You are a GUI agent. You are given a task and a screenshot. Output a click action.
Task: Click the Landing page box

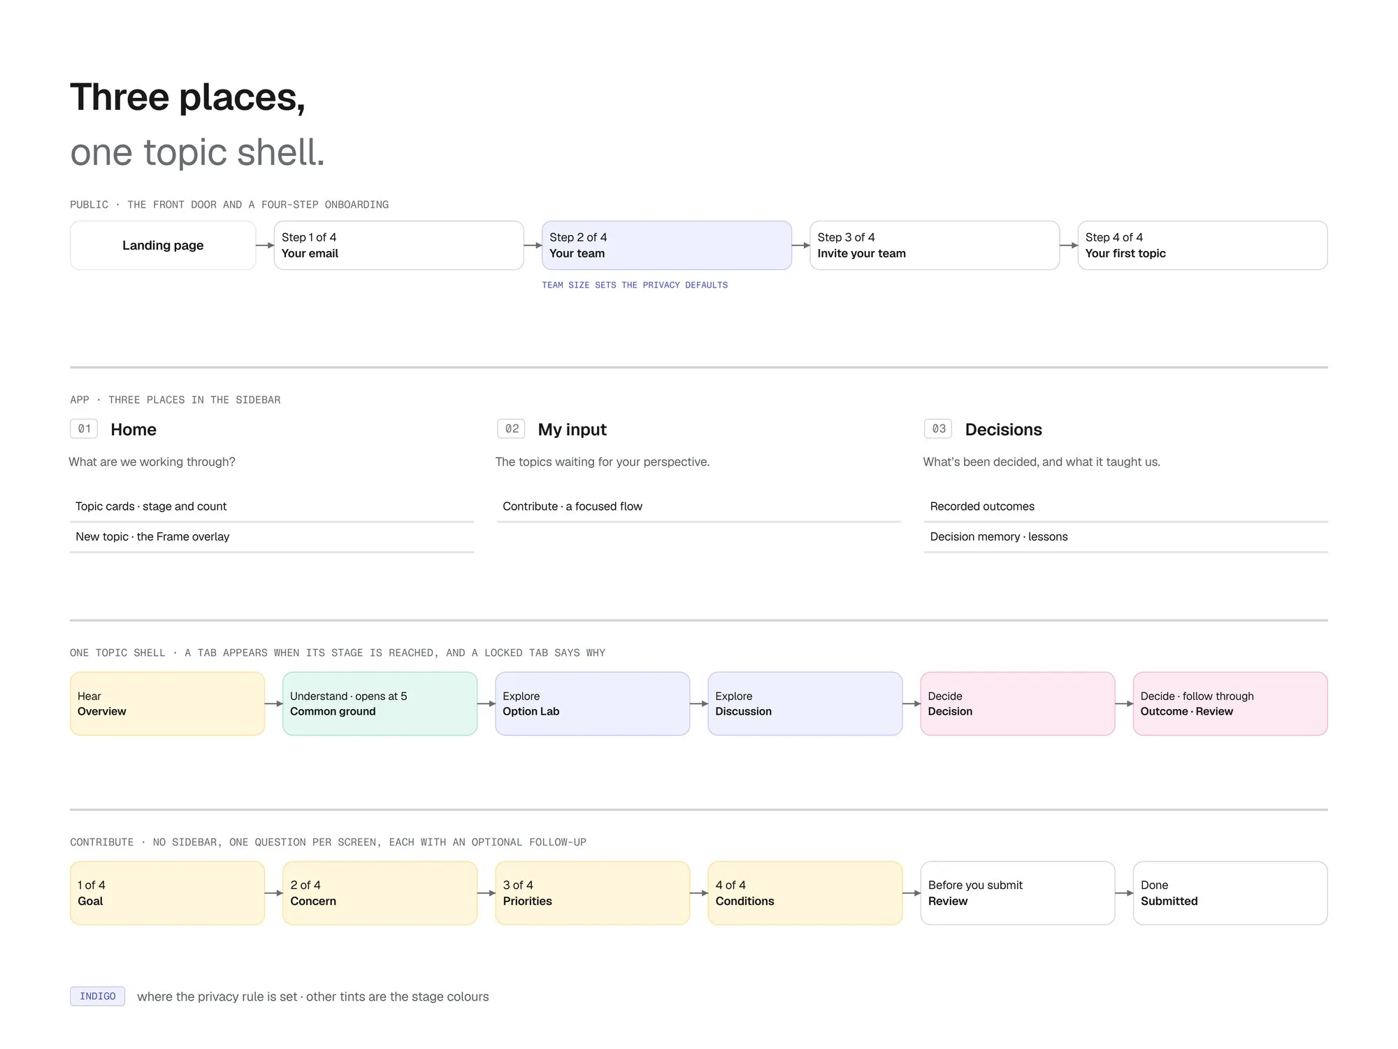[163, 245]
